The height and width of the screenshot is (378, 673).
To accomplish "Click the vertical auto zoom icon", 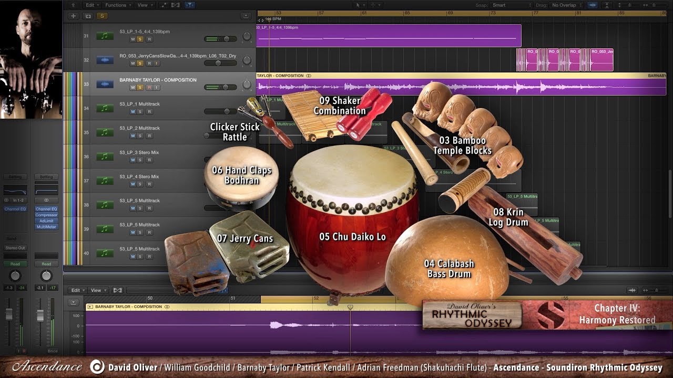I will coord(606,5).
